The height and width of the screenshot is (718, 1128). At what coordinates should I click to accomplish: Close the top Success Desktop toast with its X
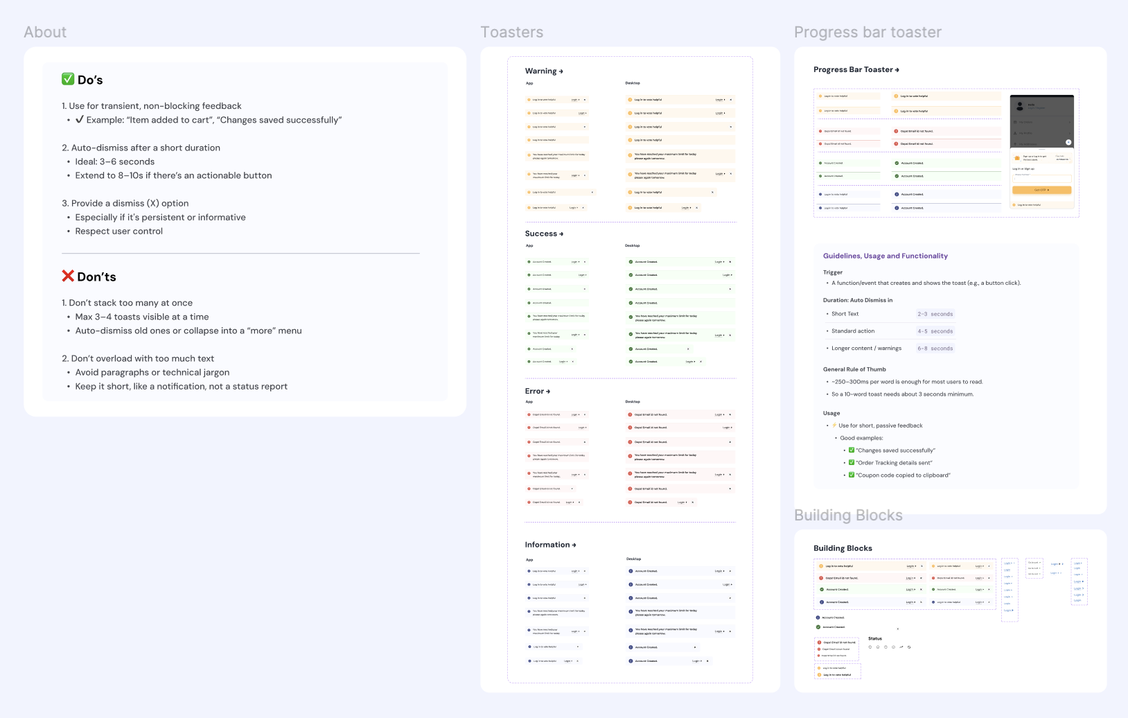pyautogui.click(x=730, y=262)
